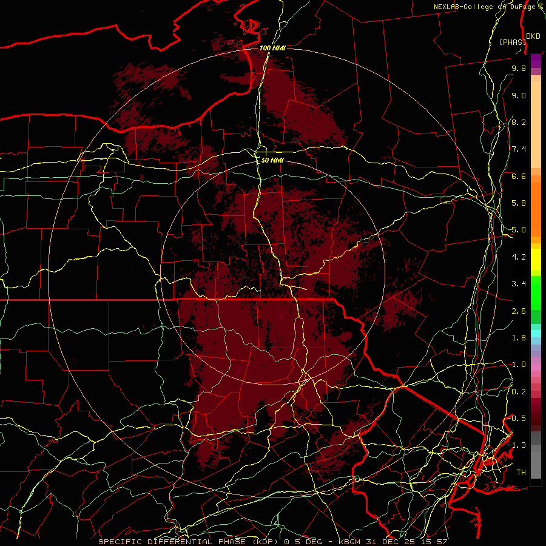Click the 8.2 scale value

point(519,122)
